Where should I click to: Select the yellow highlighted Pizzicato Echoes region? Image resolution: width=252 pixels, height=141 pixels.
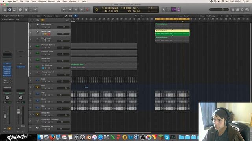tap(172, 33)
